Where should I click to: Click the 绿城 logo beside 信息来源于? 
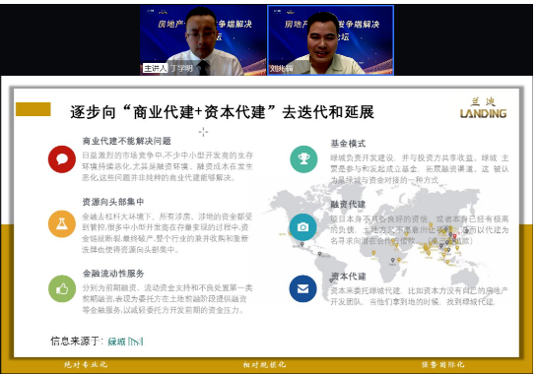[x=125, y=342]
